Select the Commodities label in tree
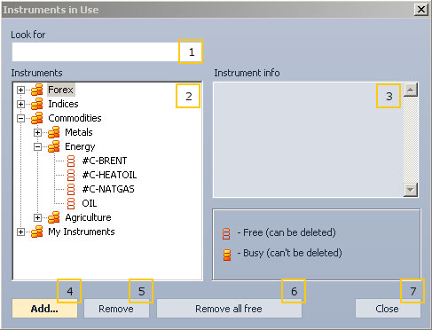The height and width of the screenshot is (330, 432). [x=75, y=118]
